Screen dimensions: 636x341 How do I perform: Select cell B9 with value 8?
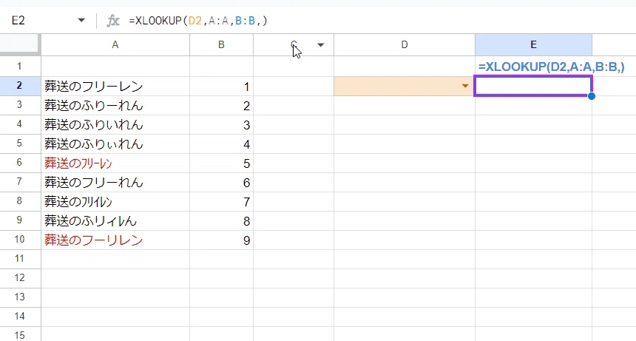tap(221, 221)
